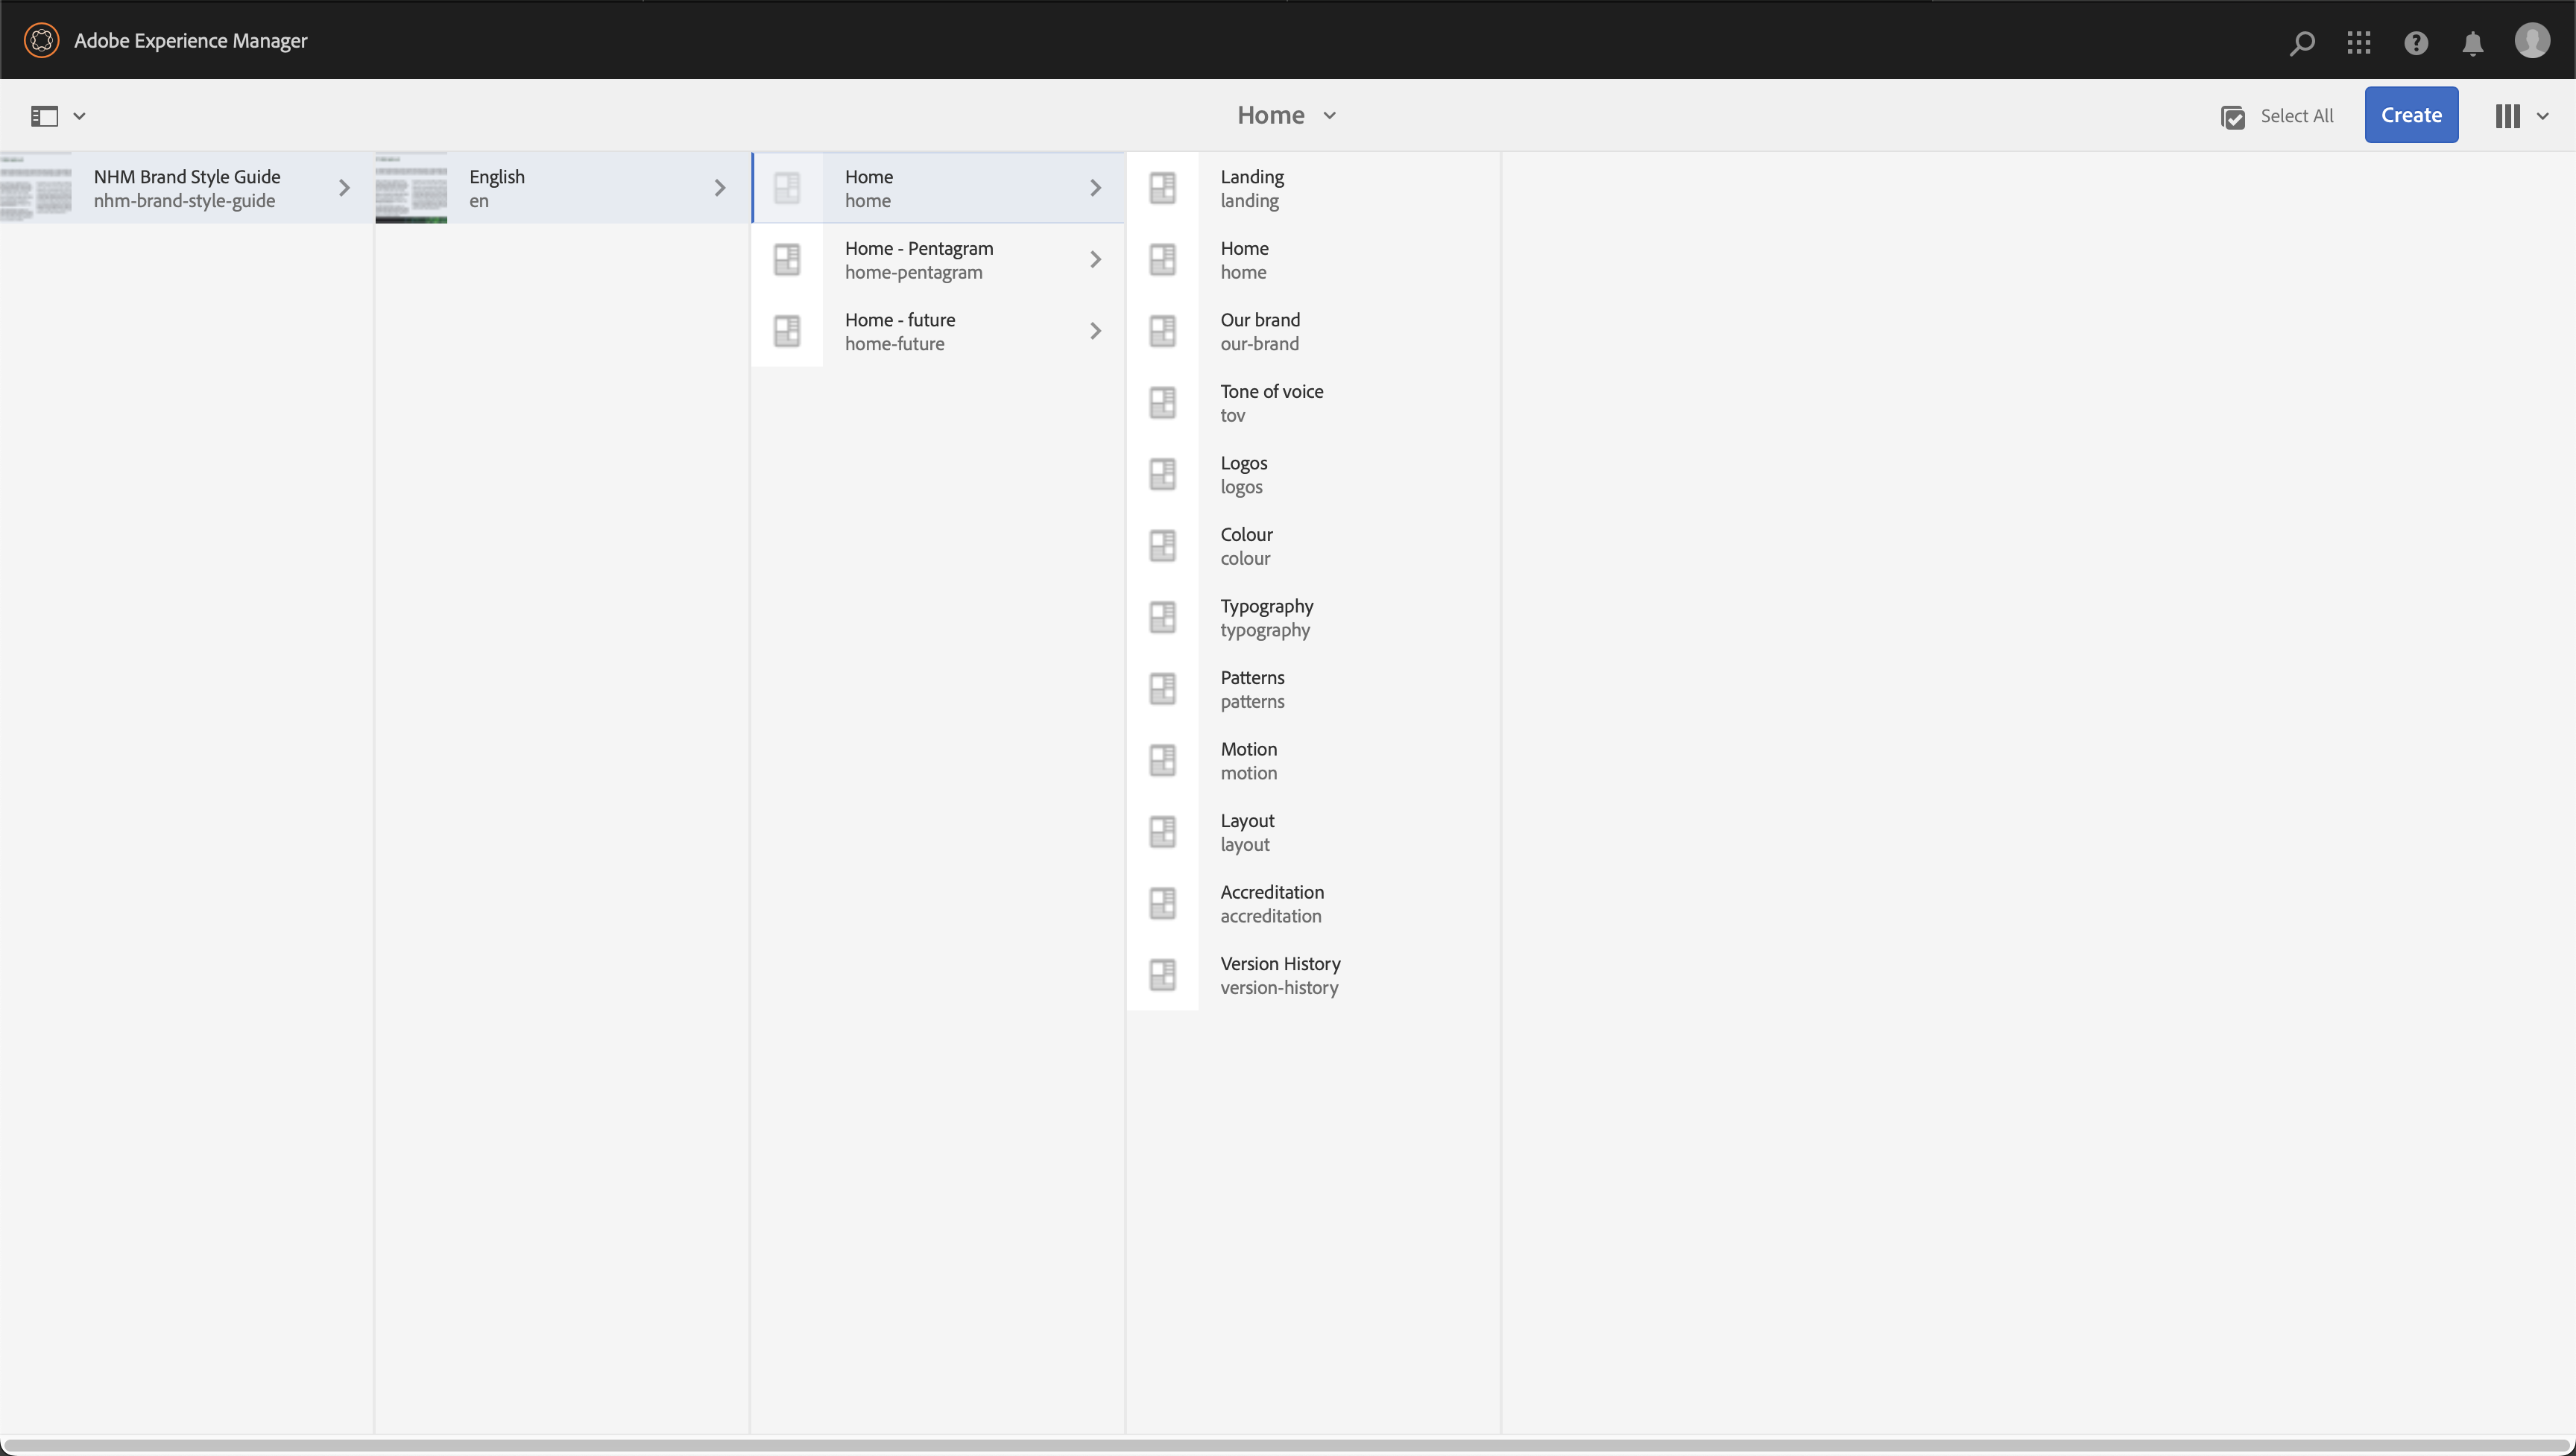Open the user profile avatar

(2532, 40)
